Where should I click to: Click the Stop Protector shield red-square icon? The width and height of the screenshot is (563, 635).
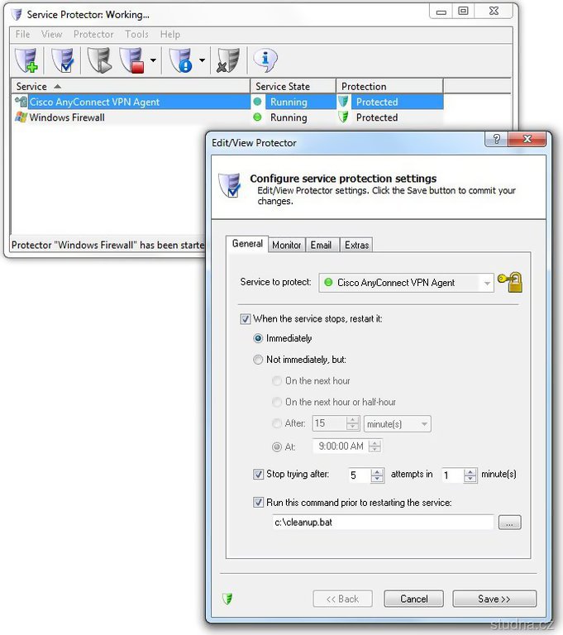[132, 60]
